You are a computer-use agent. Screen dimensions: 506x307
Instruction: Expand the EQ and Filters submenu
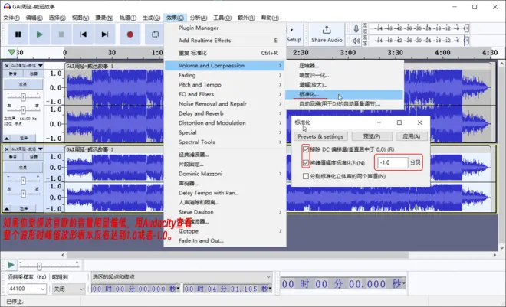[x=225, y=94]
